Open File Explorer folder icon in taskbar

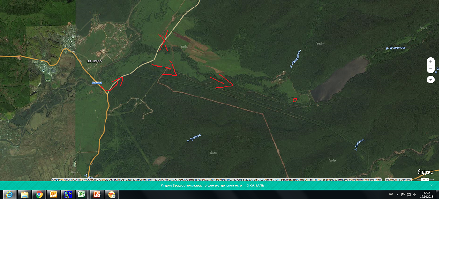tap(24, 194)
